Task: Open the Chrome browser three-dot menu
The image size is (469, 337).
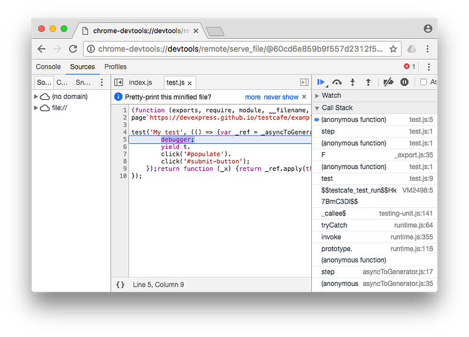Action: tap(427, 49)
